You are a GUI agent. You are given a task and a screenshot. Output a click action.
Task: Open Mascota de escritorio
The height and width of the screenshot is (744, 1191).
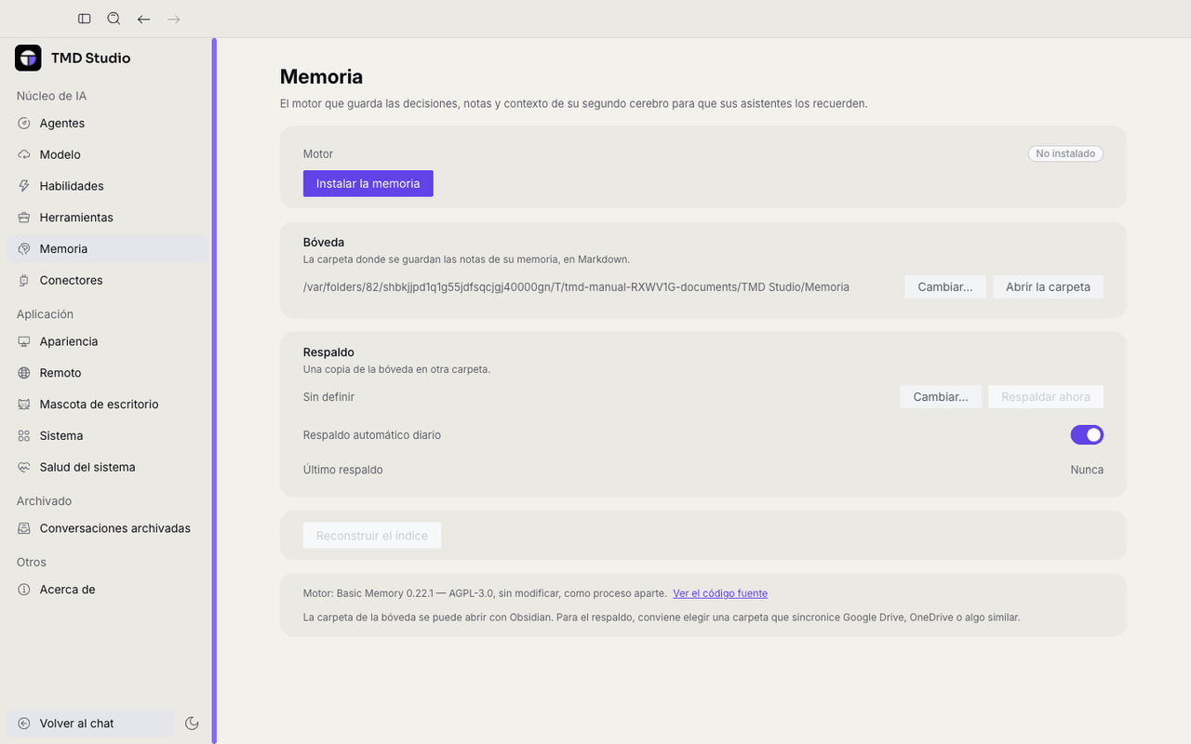108,405
